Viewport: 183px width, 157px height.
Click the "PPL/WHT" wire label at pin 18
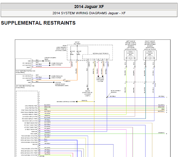pyautogui.click(x=47, y=129)
